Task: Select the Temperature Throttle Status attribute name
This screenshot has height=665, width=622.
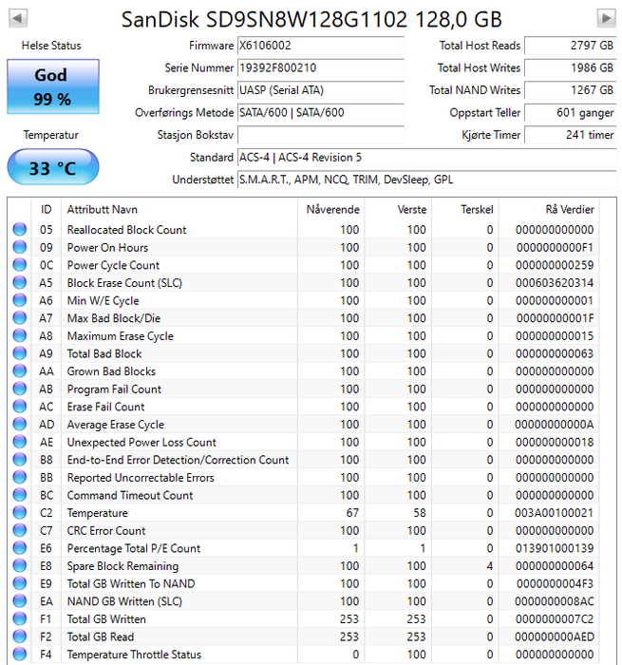Action: pyautogui.click(x=134, y=654)
